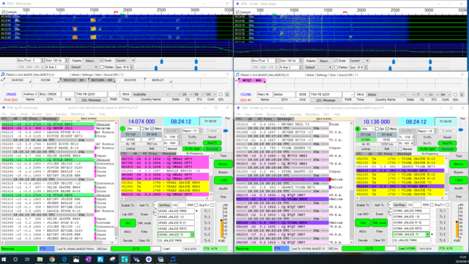Toggle Menu checkbox in 20m JTDX
469x264 pixels.
coord(152,129)
